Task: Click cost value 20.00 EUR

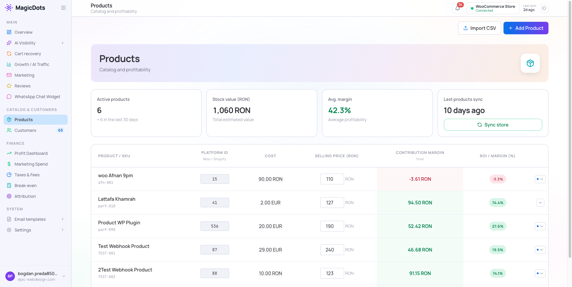Action: [271, 226]
